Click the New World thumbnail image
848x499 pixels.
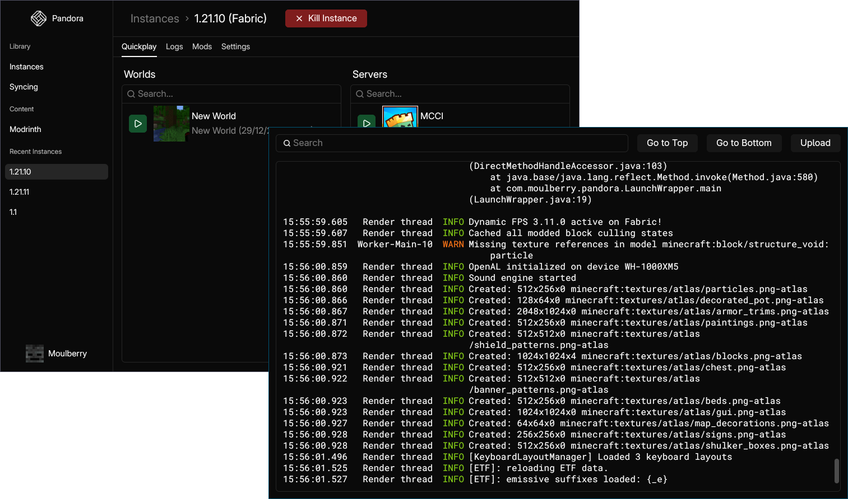click(172, 124)
